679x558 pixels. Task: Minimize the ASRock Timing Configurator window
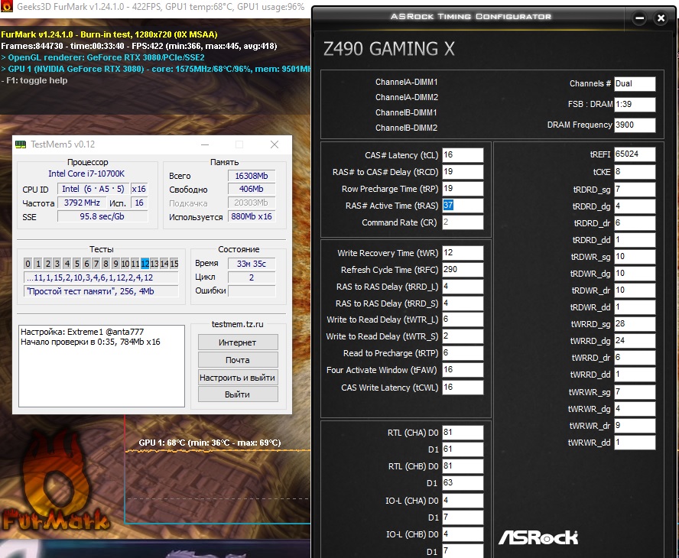tap(639, 18)
